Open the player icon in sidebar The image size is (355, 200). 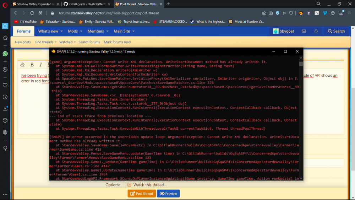5,70
